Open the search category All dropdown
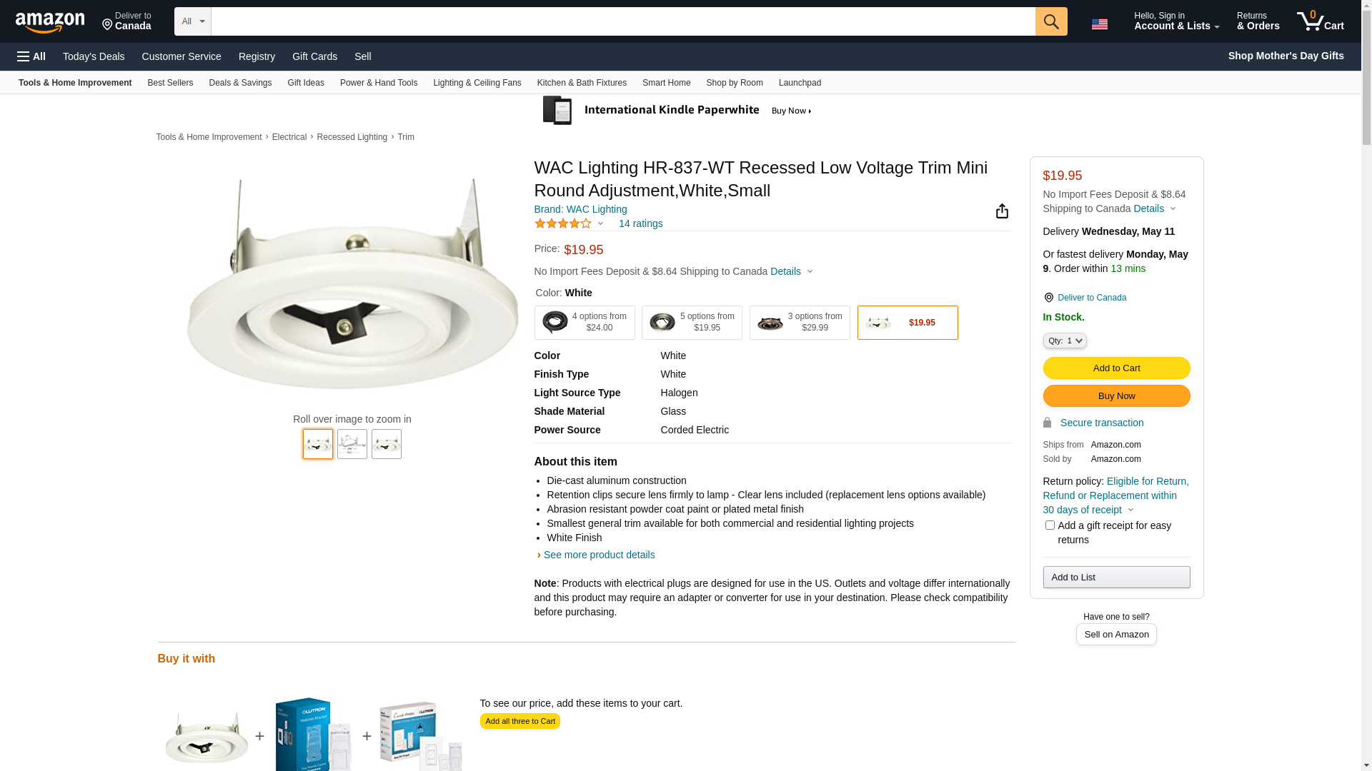This screenshot has height=771, width=1372. tap(193, 21)
